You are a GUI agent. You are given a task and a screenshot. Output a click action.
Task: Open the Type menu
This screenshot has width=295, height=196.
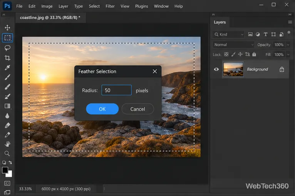79,6
